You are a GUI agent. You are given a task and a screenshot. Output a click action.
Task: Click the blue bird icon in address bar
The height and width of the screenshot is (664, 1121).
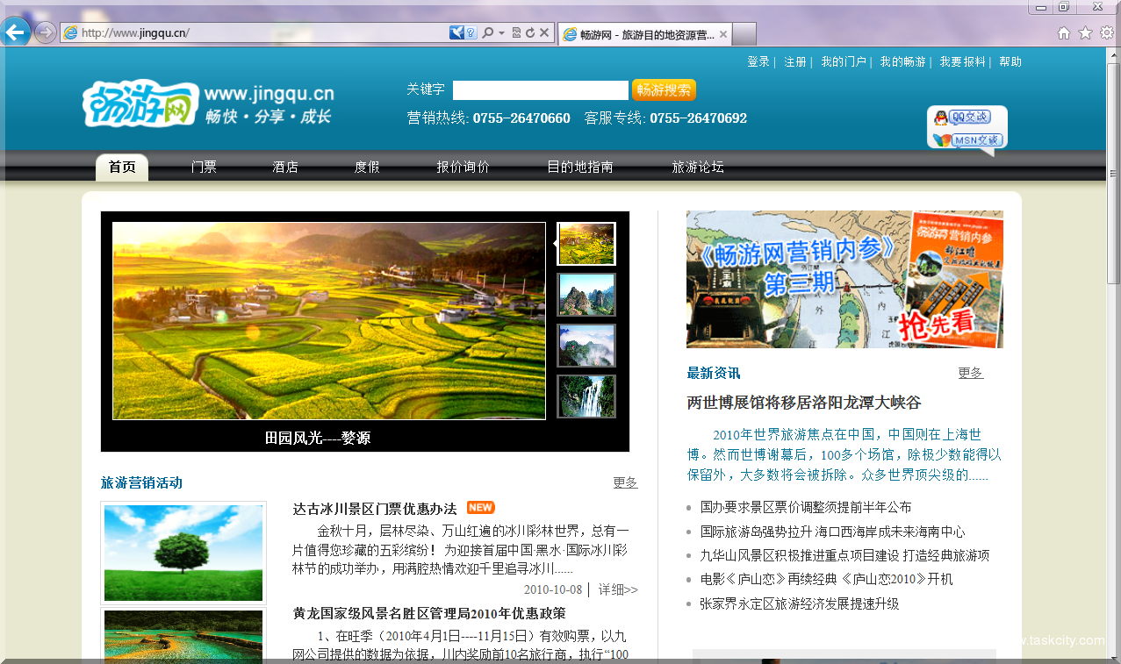pos(456,33)
